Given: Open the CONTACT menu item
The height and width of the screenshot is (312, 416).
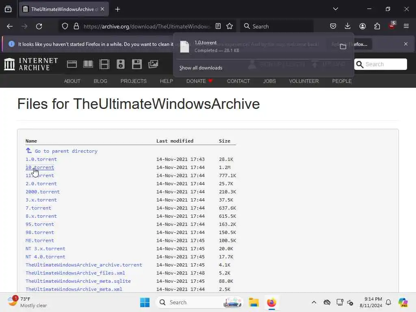Looking at the screenshot, I should pyautogui.click(x=238, y=81).
